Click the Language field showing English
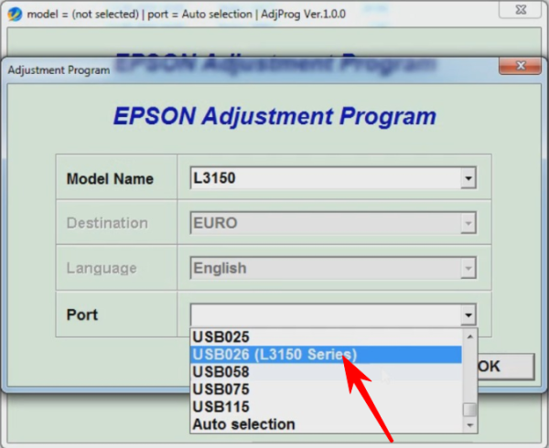 click(x=325, y=269)
